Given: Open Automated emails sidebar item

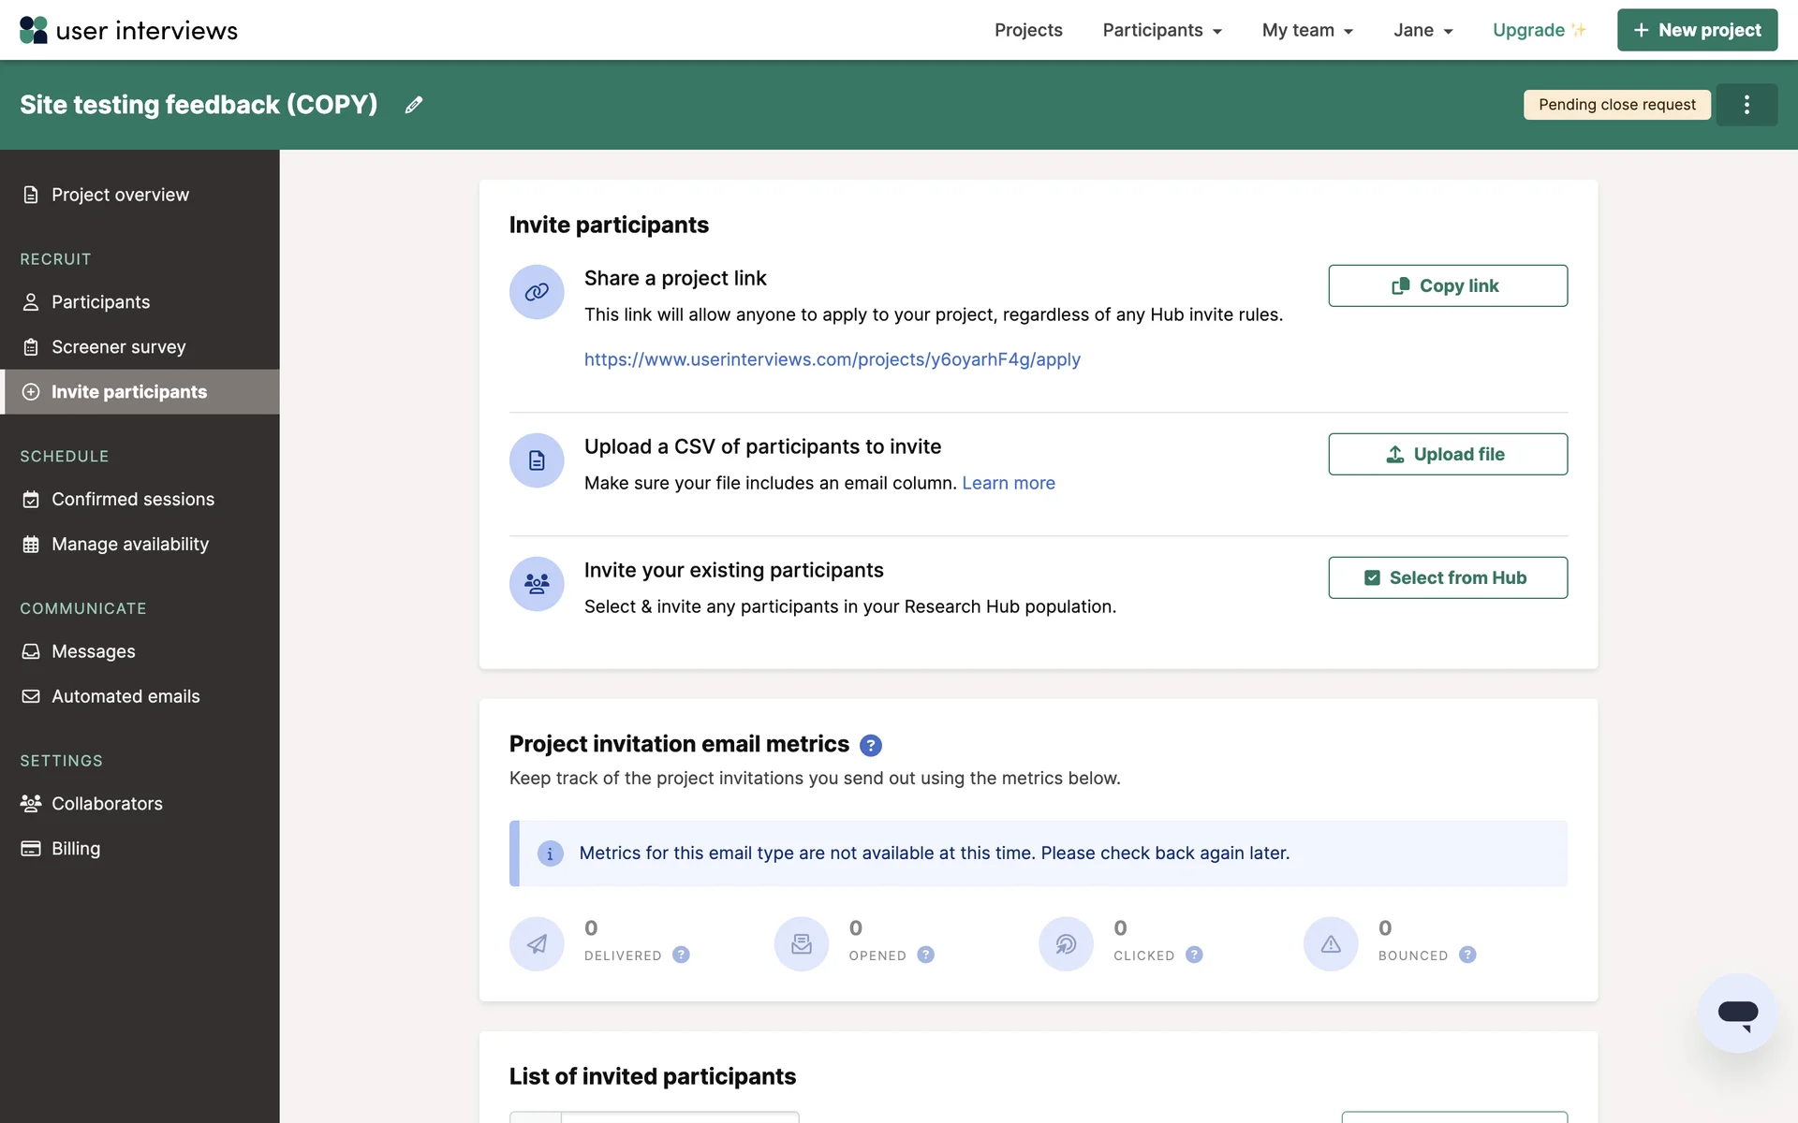Looking at the screenshot, I should [125, 696].
